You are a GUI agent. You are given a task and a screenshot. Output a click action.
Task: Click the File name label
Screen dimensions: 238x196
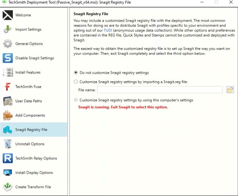87,90
